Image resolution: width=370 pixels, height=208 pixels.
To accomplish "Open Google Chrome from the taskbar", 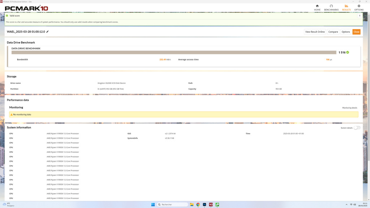I will tap(198, 204).
